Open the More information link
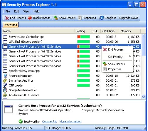148x131 pixels. [x=70, y=121]
